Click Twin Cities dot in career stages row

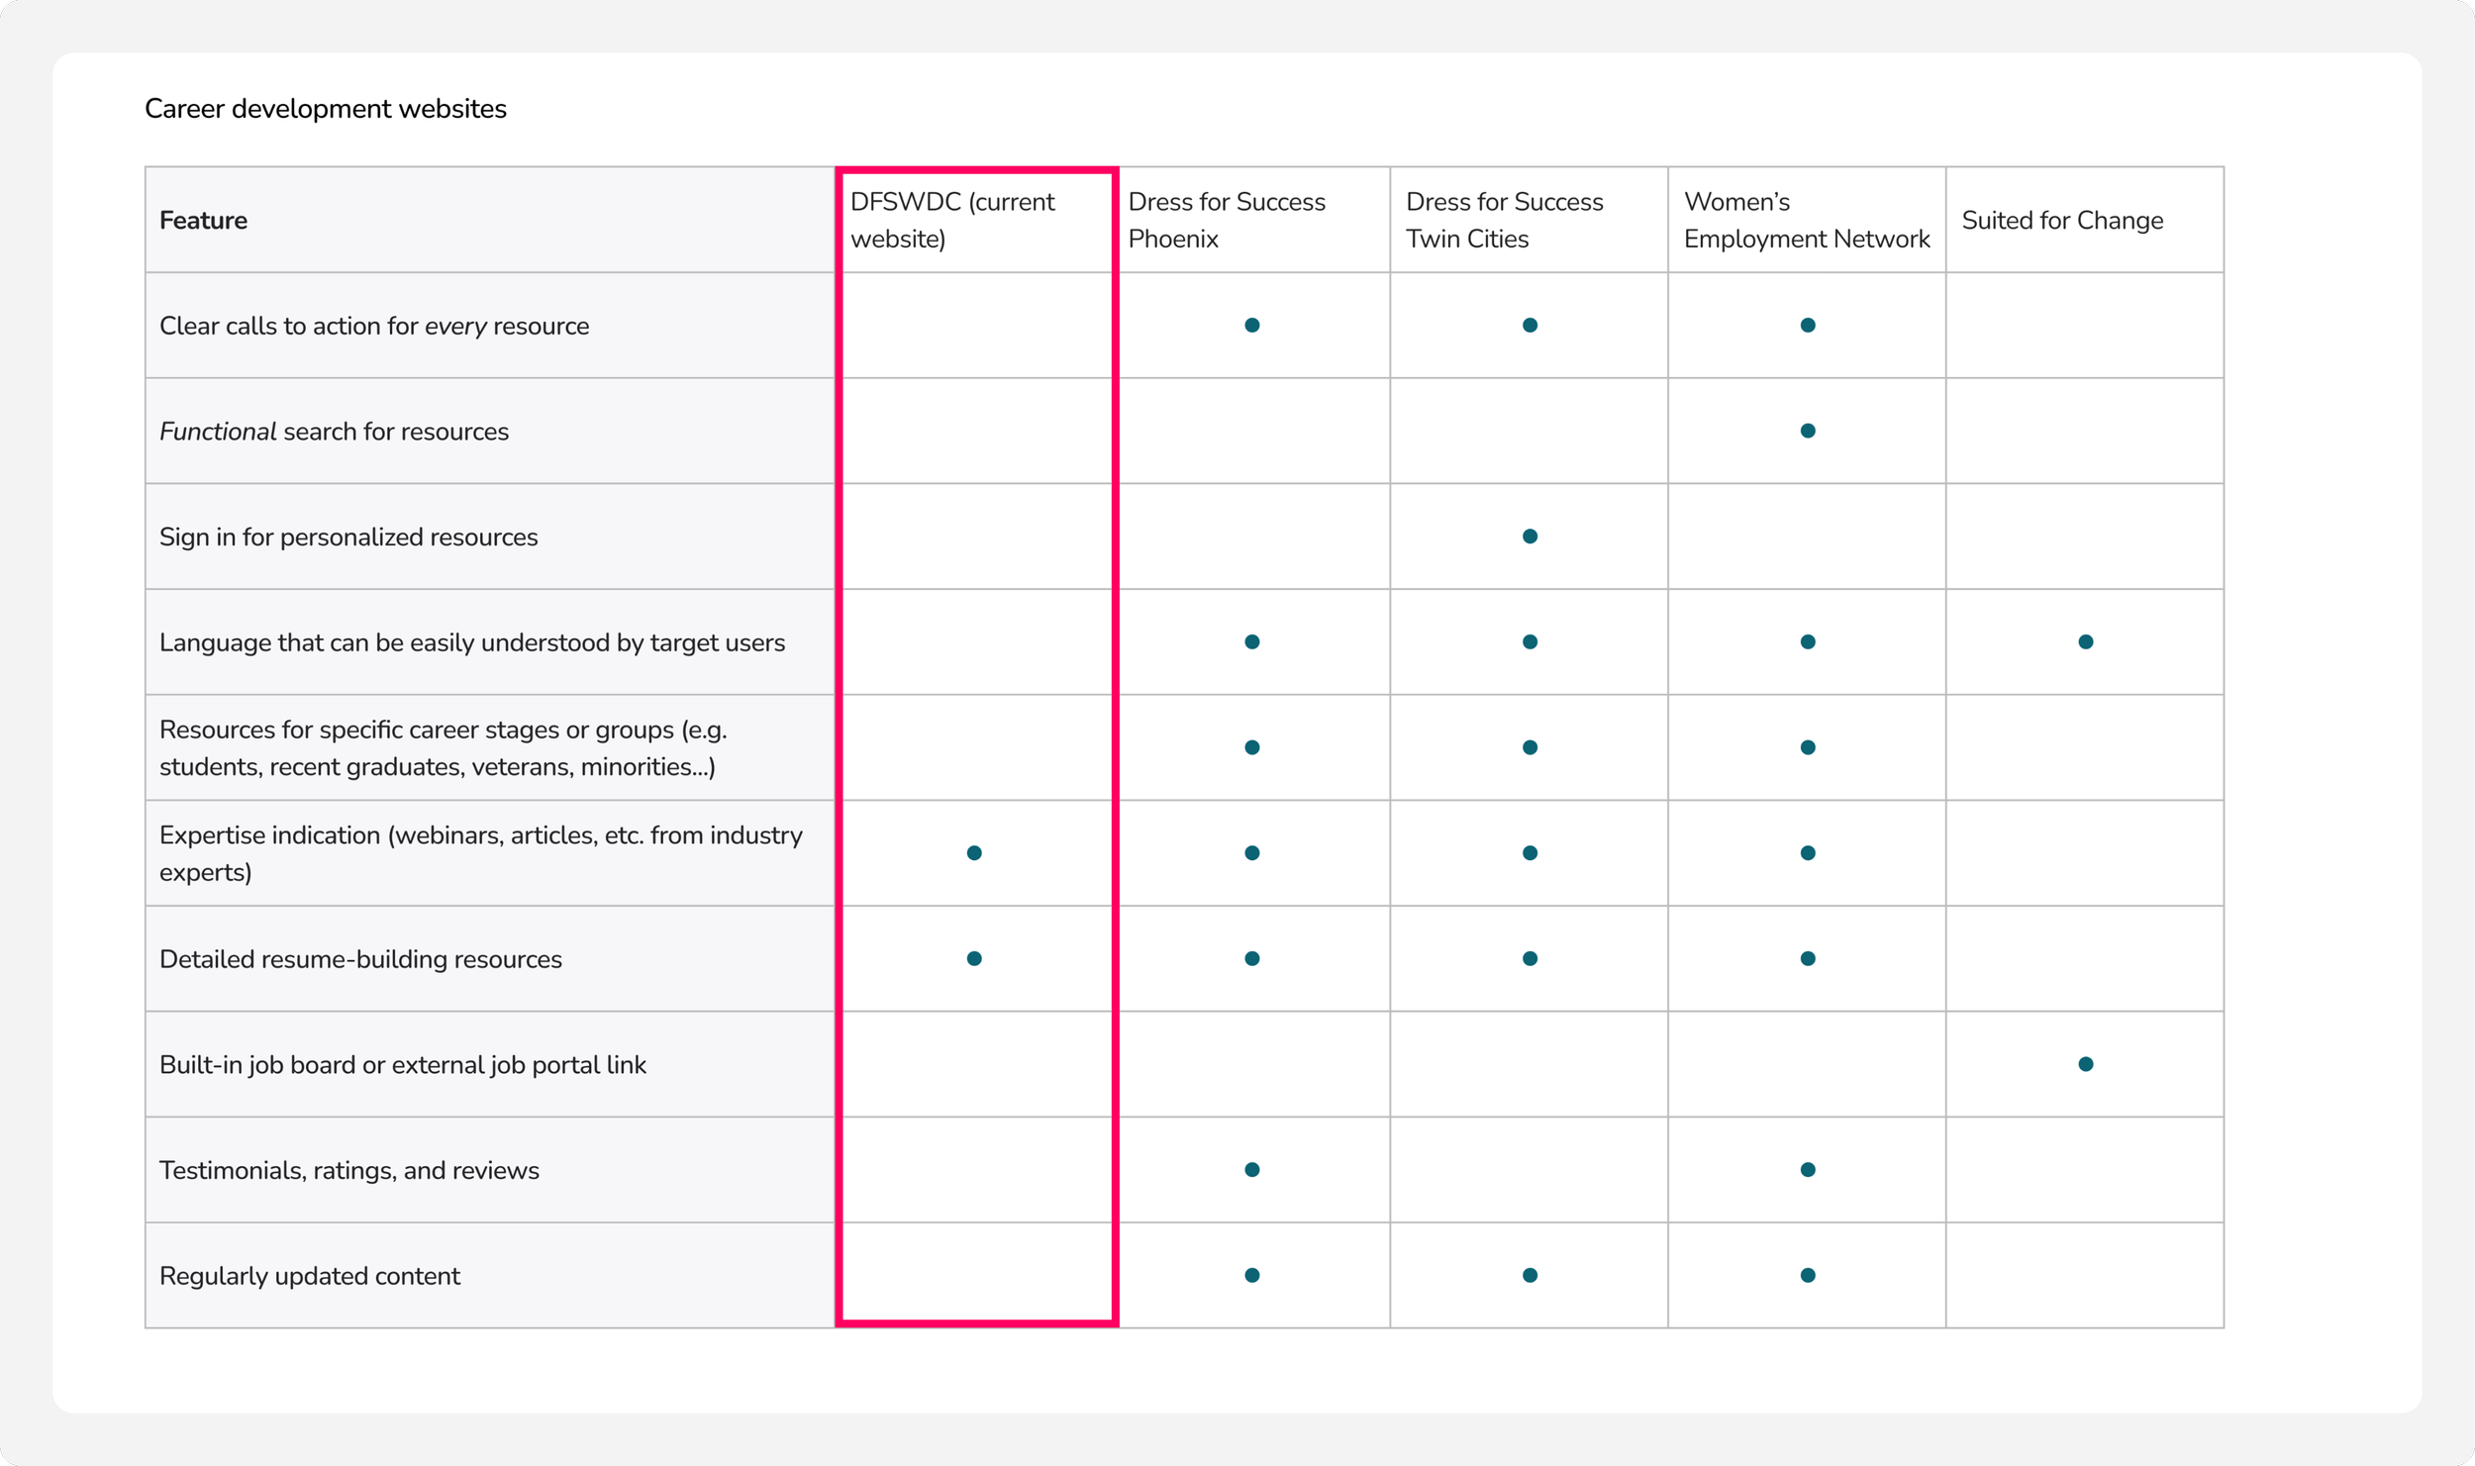pos(1530,747)
